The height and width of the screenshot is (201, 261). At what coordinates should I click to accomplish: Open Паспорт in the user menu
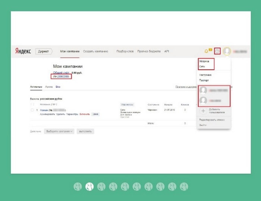coord(204,80)
